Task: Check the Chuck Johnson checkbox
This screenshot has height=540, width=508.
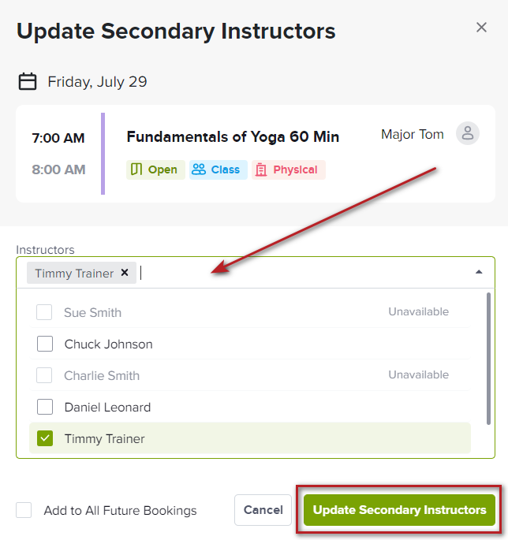Action: [x=45, y=344]
